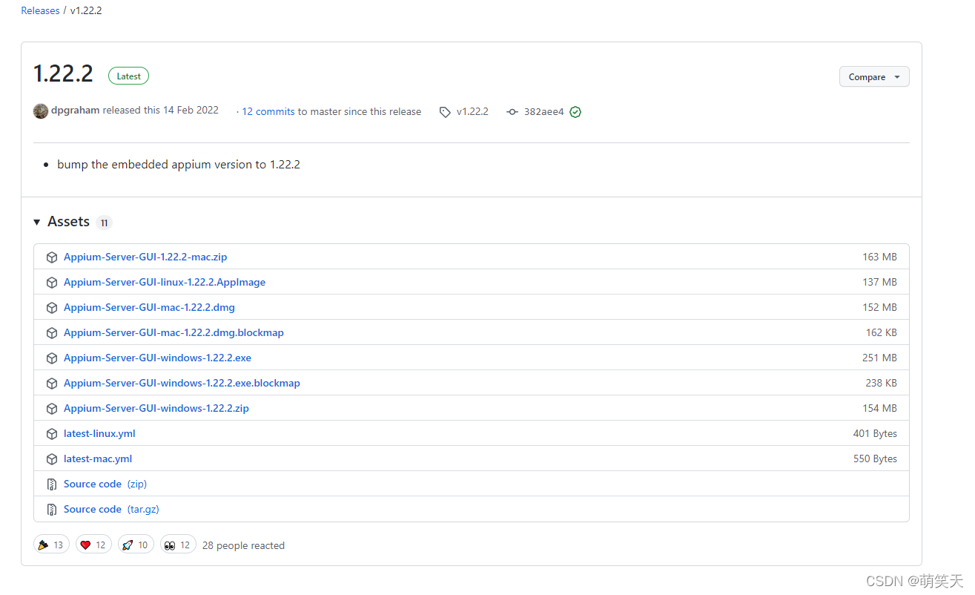Click the '154 MB' file size
975x595 pixels.
pos(879,408)
